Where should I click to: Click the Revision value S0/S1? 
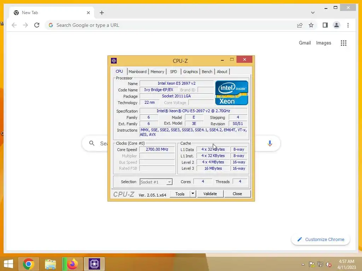tap(238, 124)
